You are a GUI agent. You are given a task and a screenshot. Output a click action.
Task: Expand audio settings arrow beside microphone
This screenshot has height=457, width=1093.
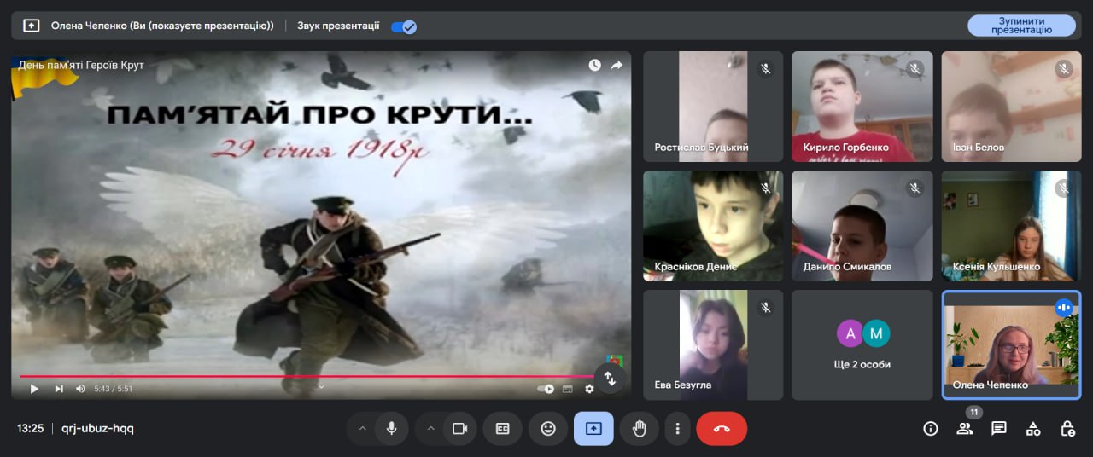pos(362,429)
